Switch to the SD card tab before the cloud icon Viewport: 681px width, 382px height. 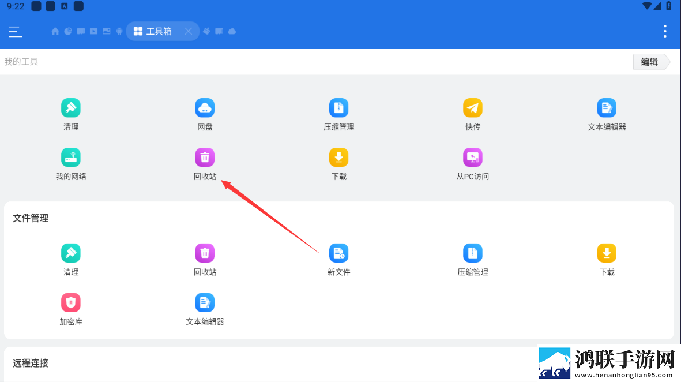[x=219, y=31]
